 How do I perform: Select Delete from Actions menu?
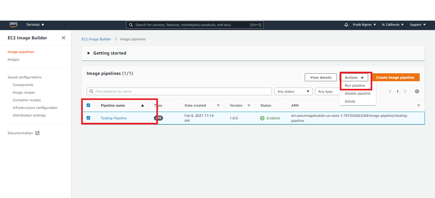pyautogui.click(x=350, y=101)
